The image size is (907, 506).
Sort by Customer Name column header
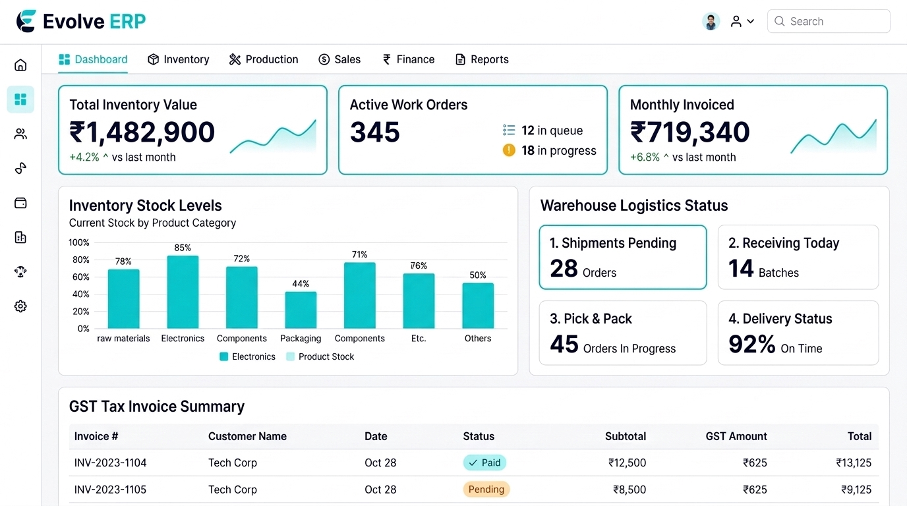coord(247,436)
